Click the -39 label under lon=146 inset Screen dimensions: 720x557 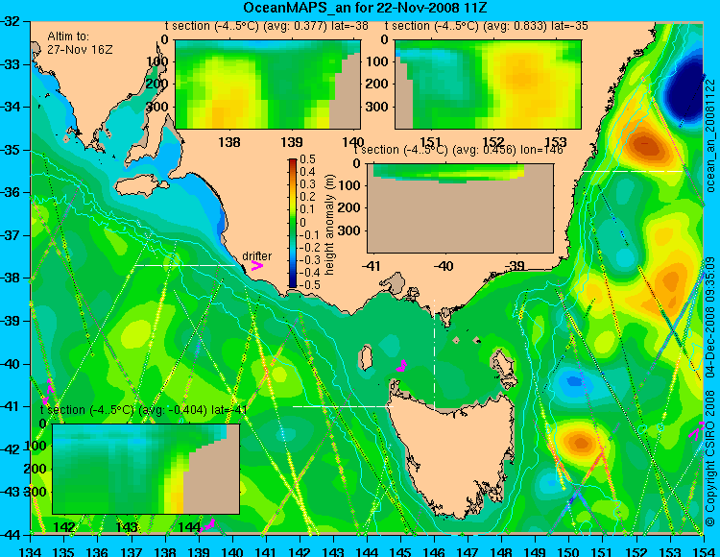click(514, 266)
